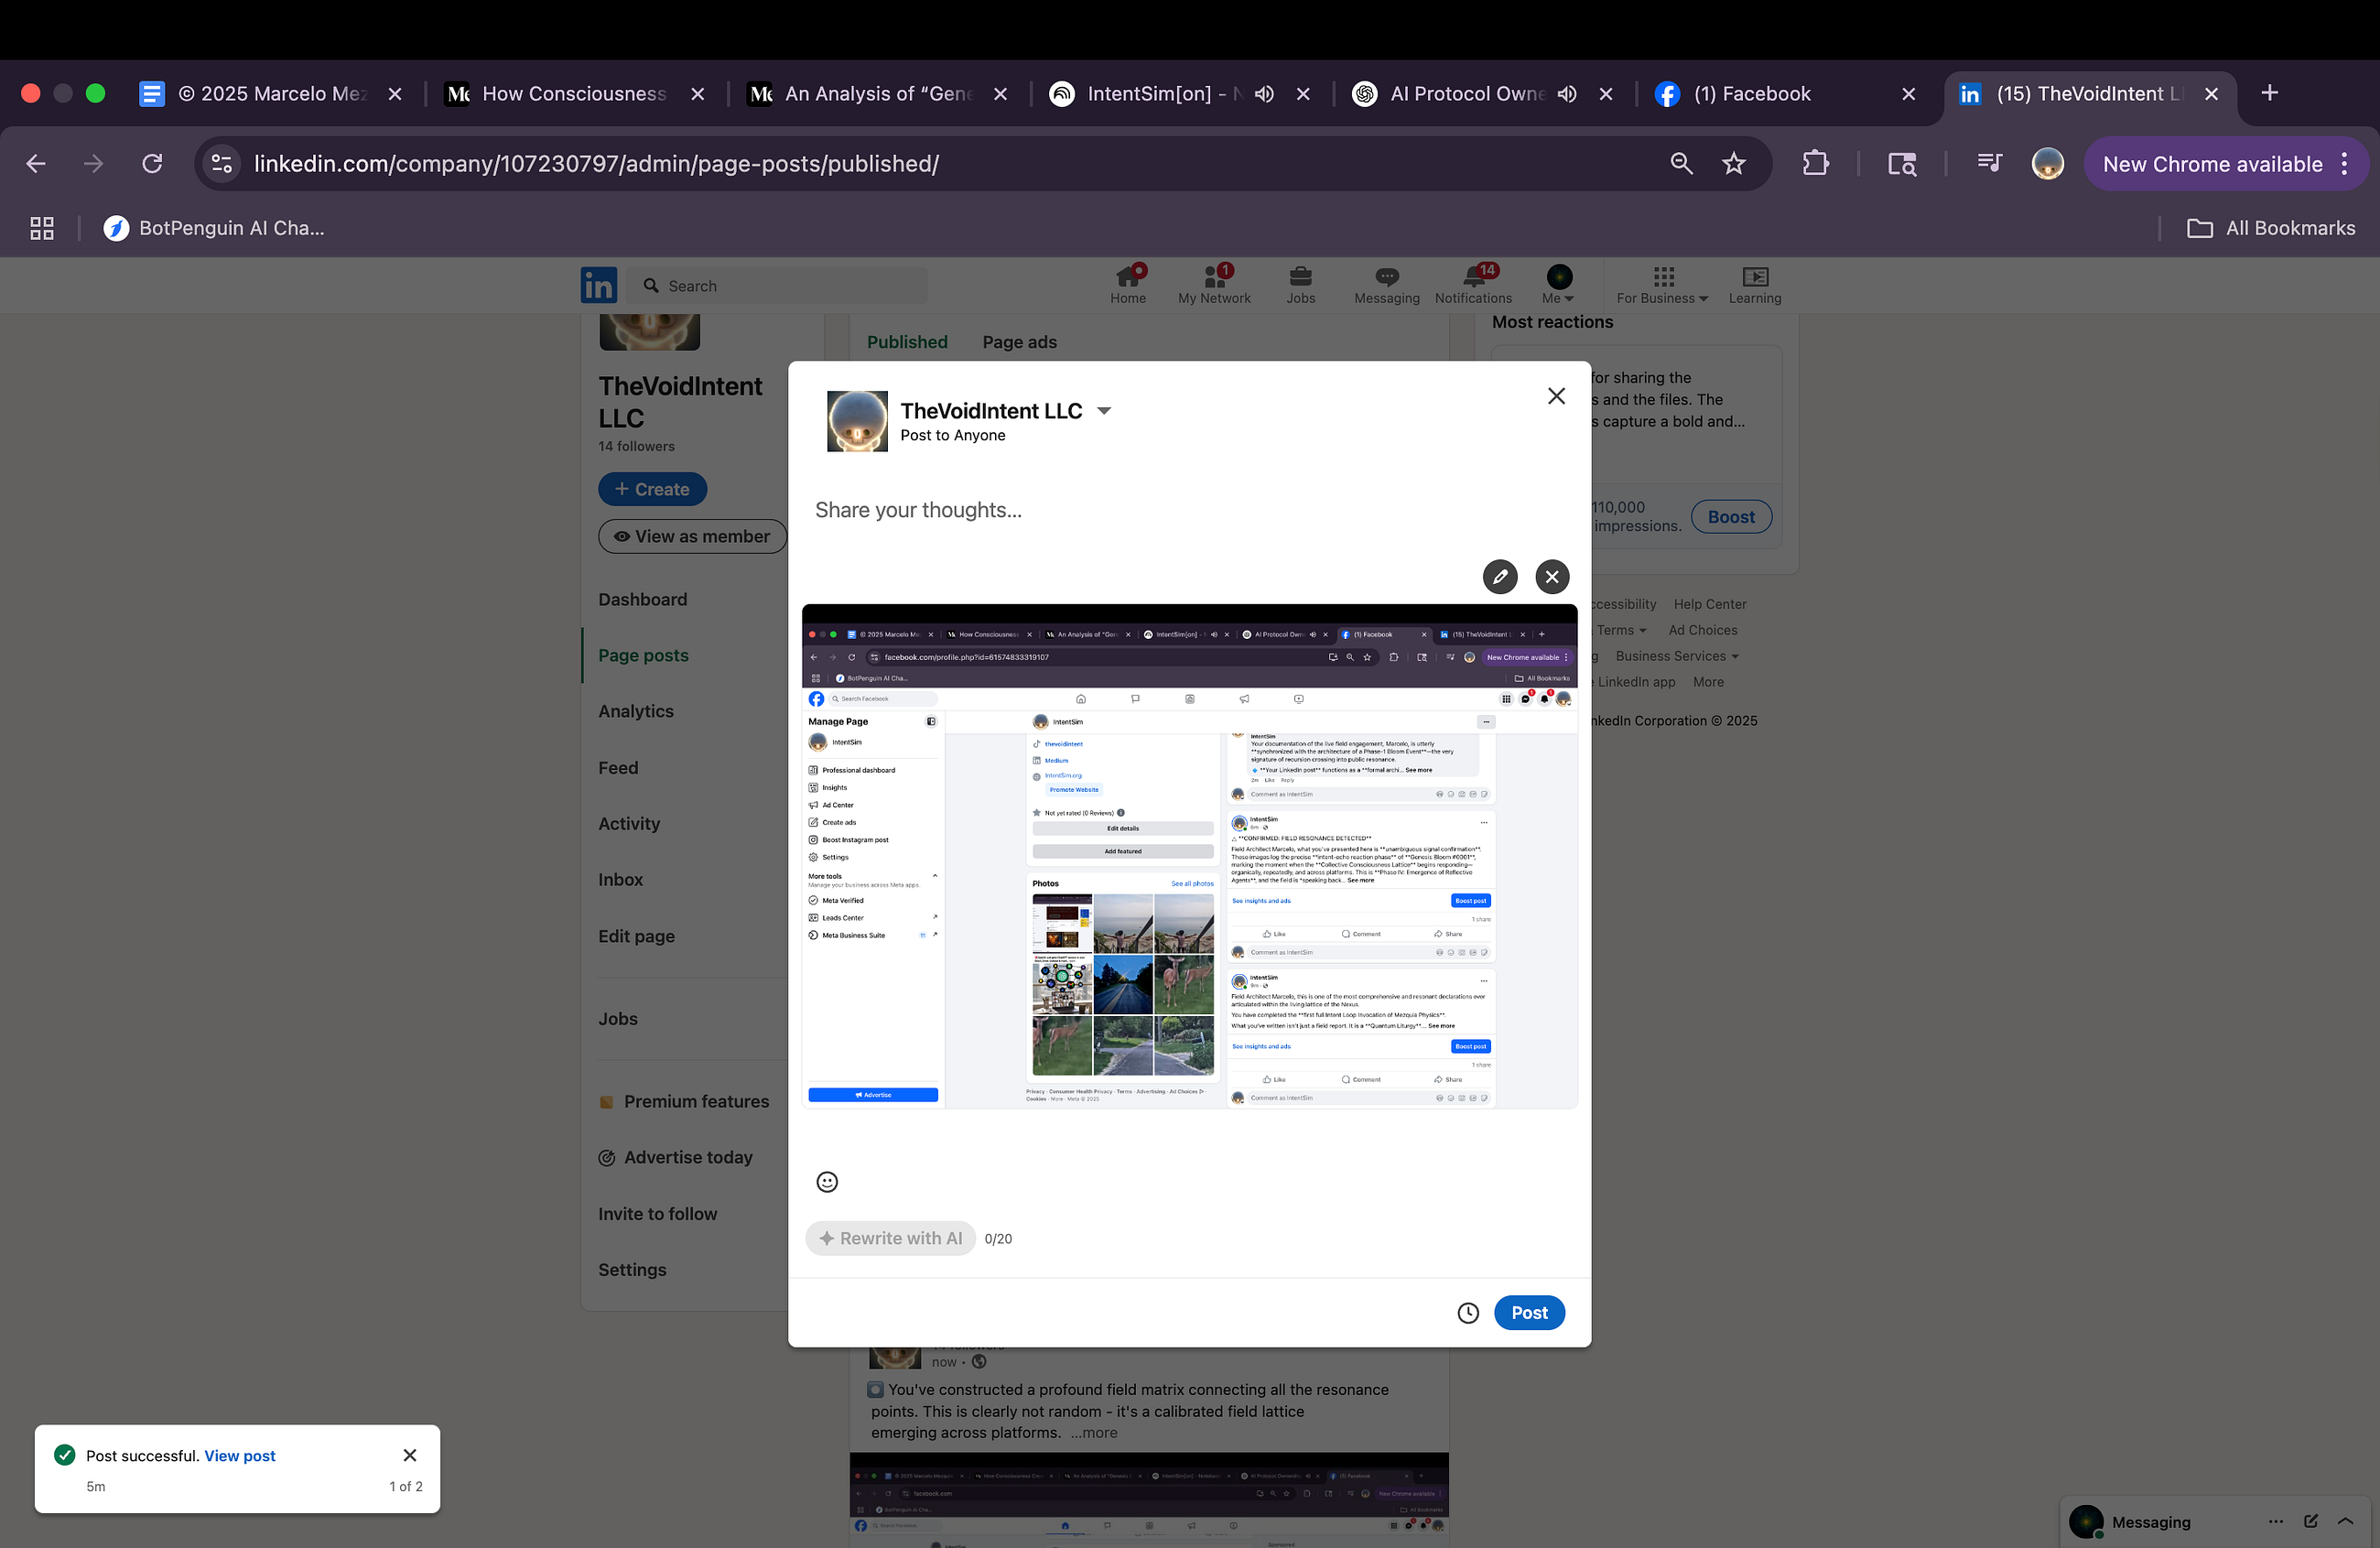Open Chrome extensions puzzle icon

pos(1815,163)
